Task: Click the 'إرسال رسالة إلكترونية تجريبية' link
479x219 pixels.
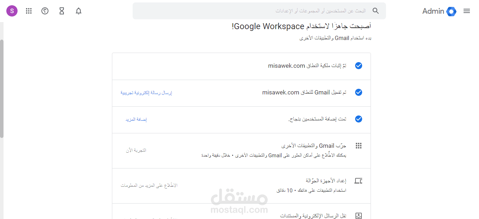Action: point(146,93)
